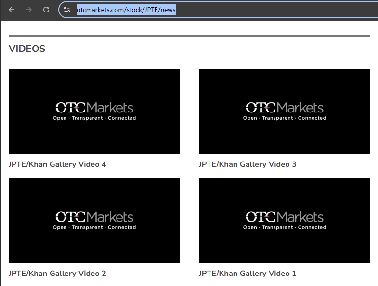
Task: Open site information icon in address bar
Action: click(x=67, y=10)
